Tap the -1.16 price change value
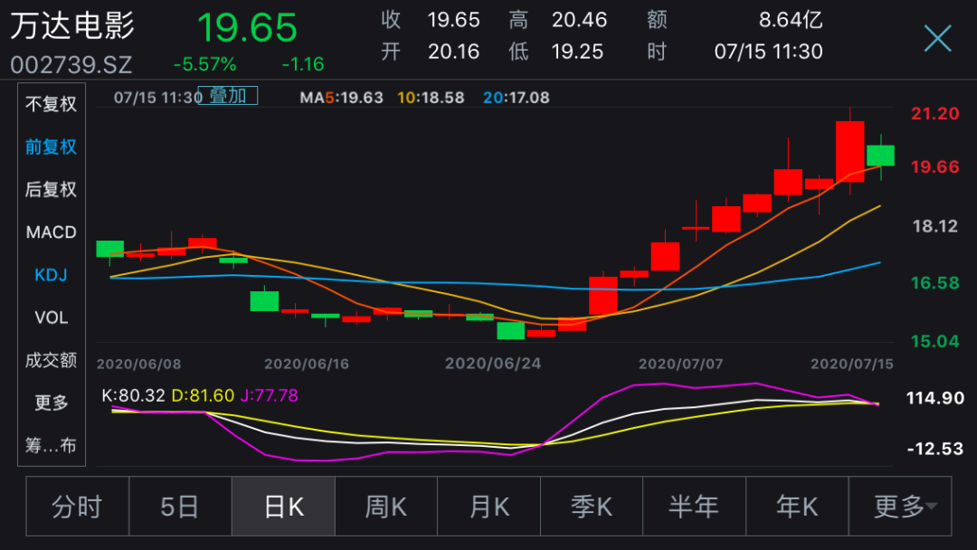 coord(303,64)
